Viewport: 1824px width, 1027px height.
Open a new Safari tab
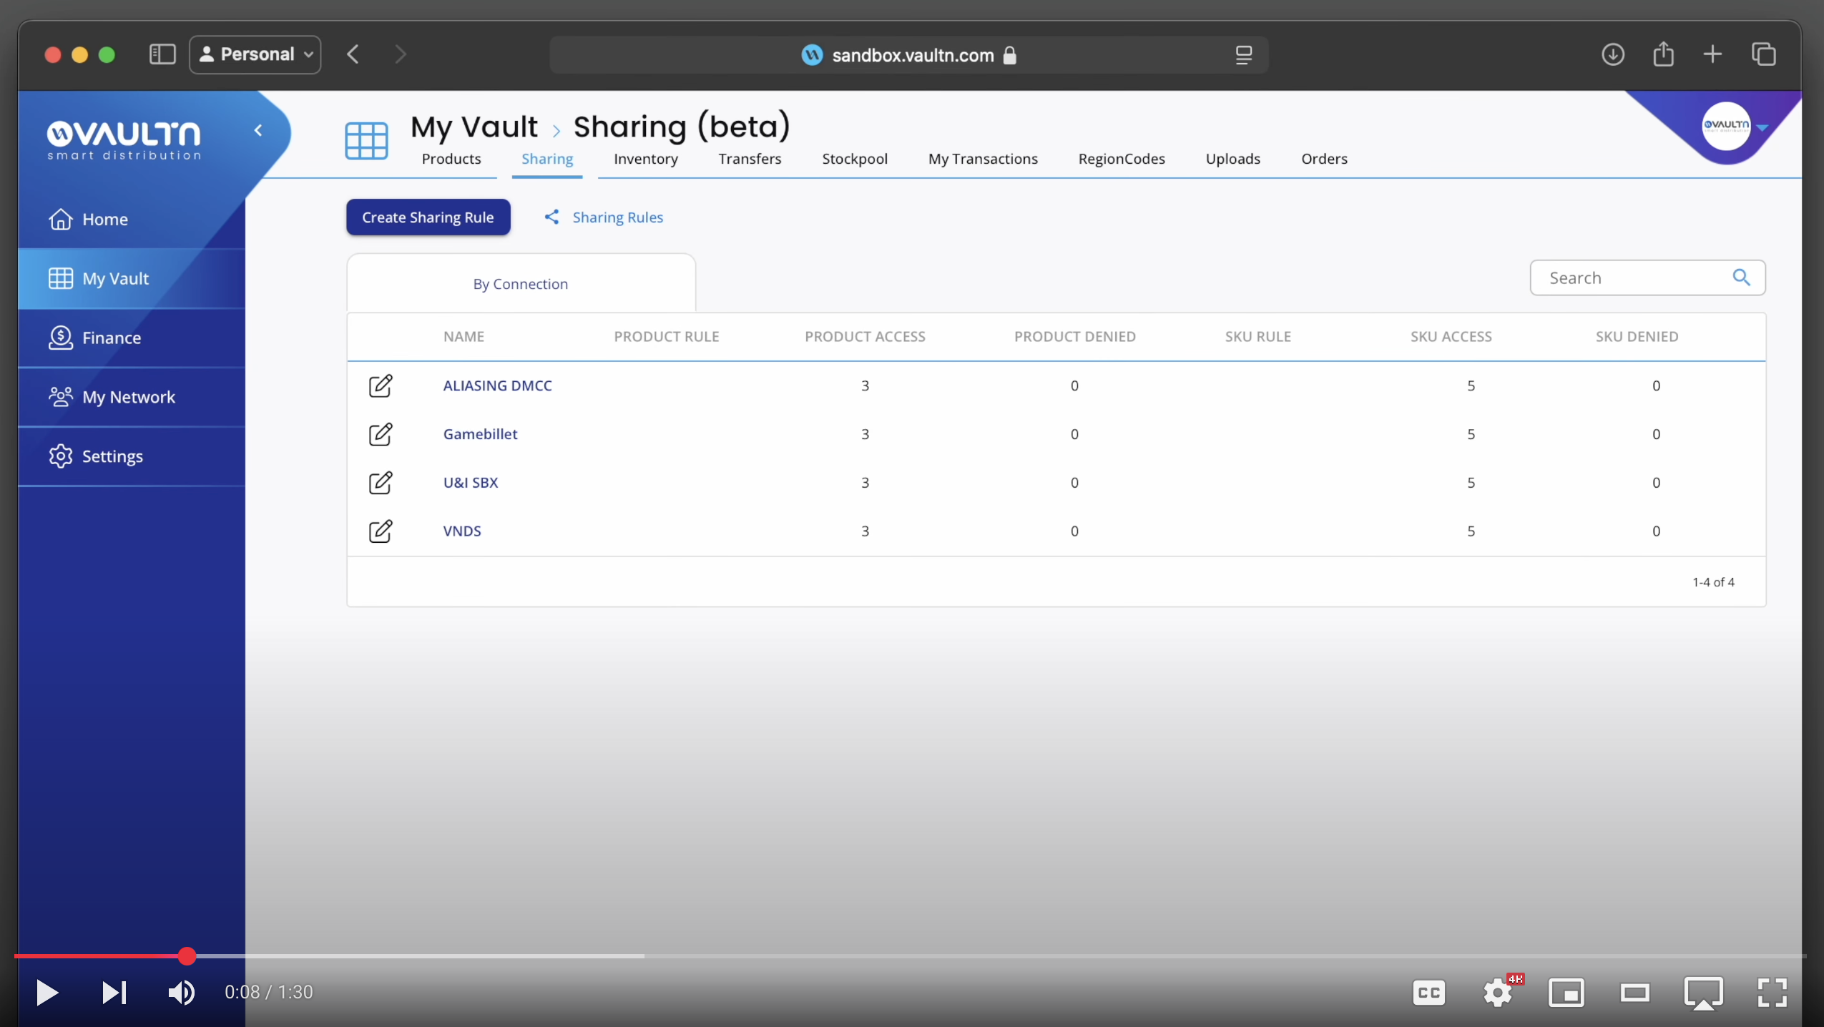pyautogui.click(x=1712, y=54)
